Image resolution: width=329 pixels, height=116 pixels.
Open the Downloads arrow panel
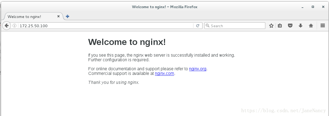(x=301, y=26)
